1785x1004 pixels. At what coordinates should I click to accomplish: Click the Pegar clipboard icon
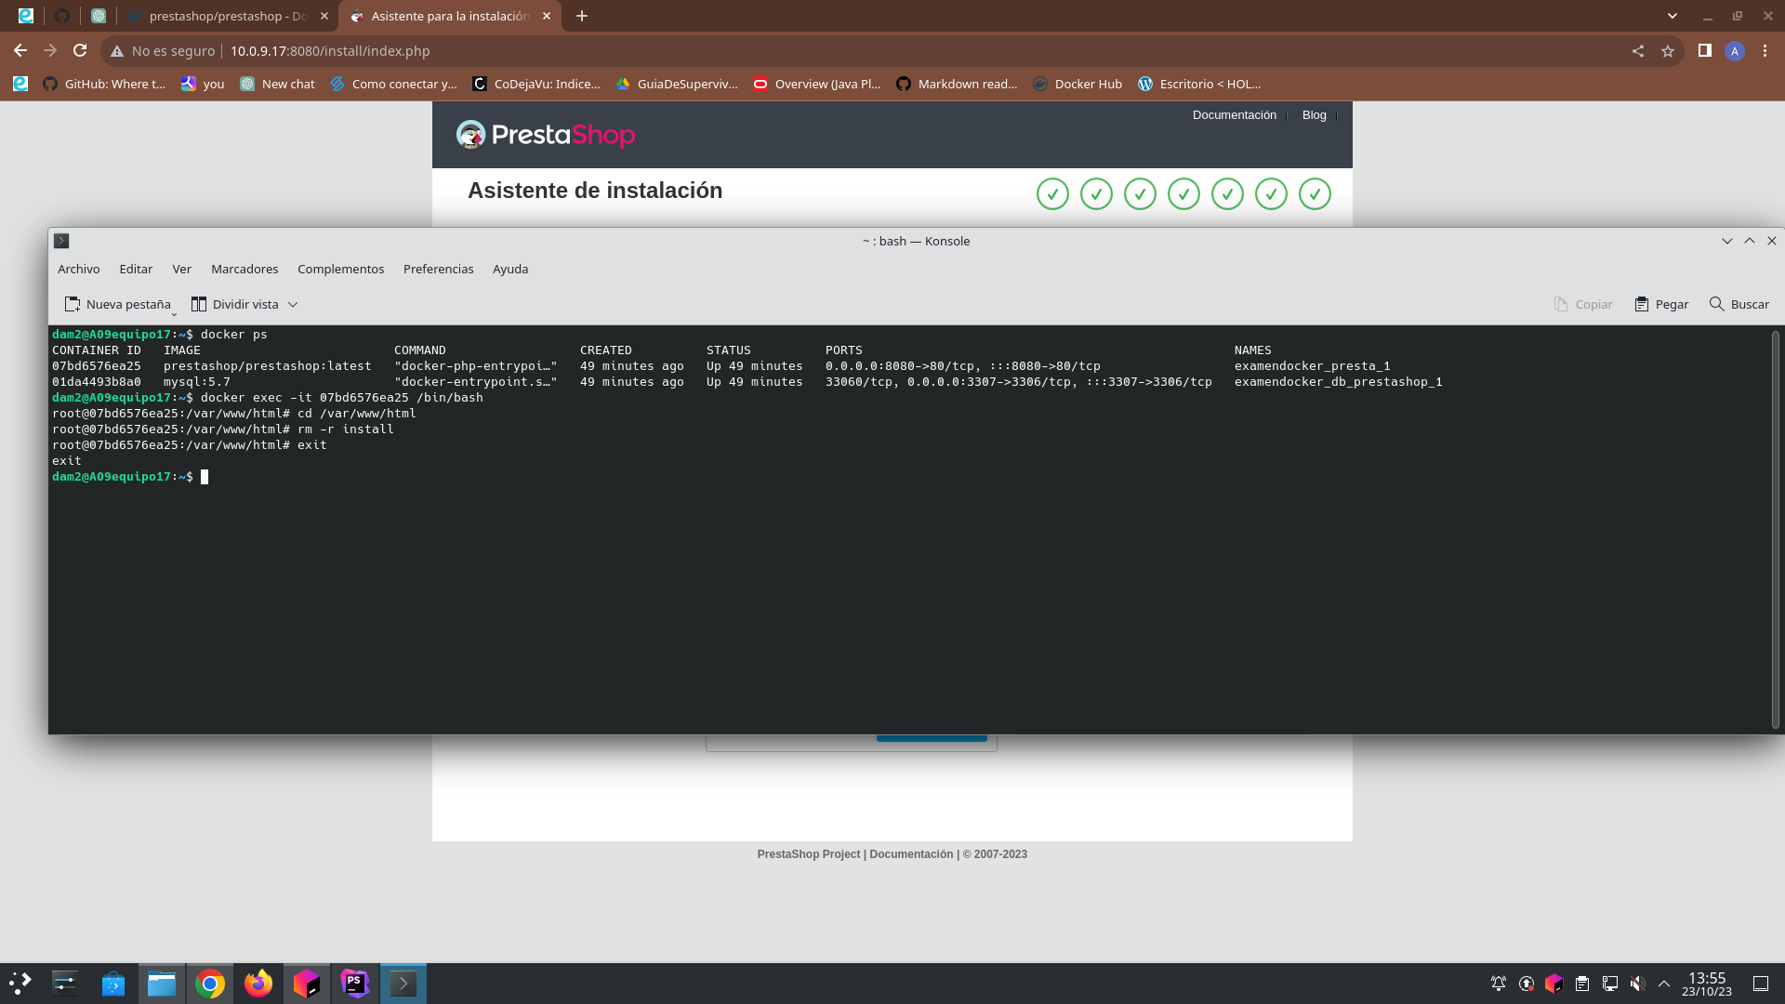[x=1642, y=304]
